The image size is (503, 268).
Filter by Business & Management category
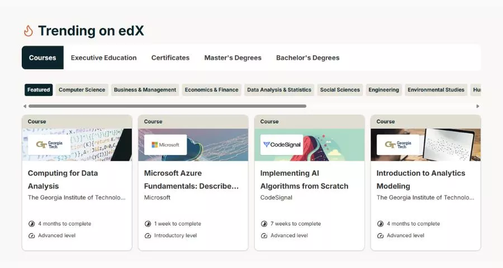(x=145, y=90)
